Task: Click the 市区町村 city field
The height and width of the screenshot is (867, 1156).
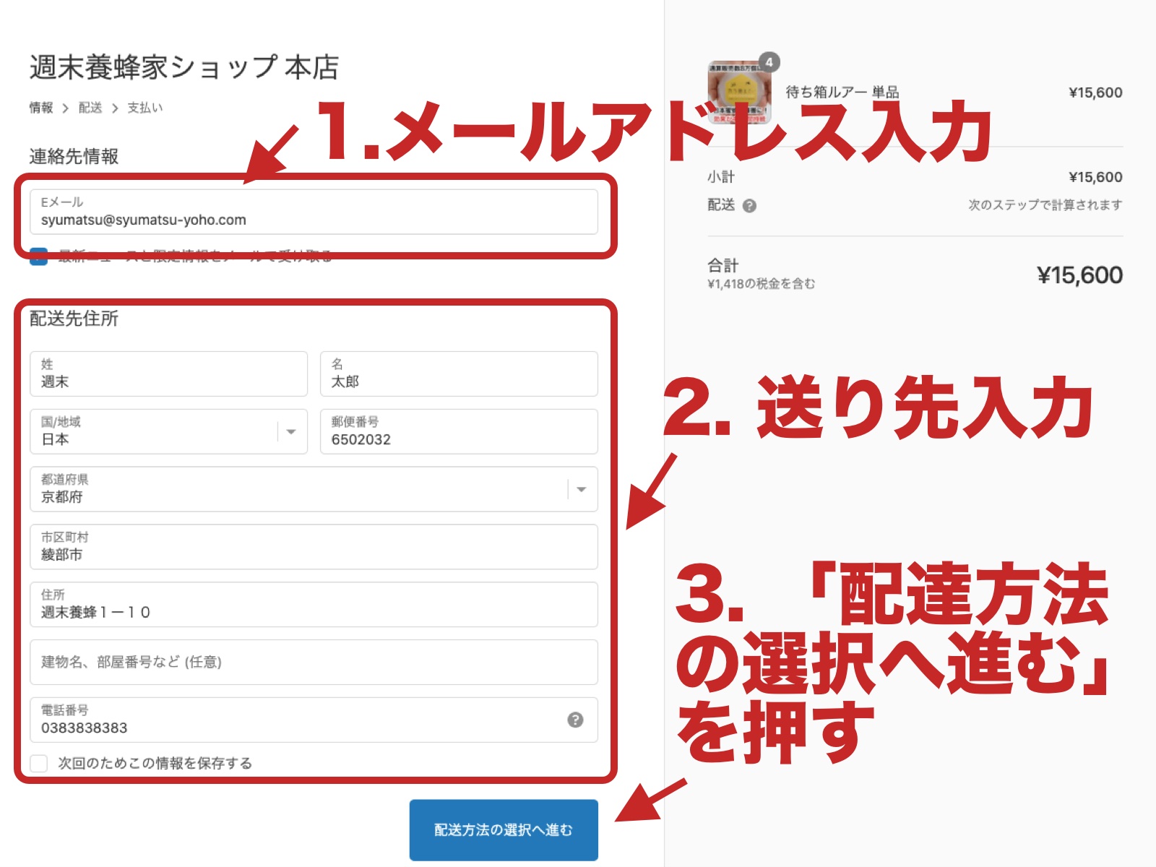Action: coord(314,547)
